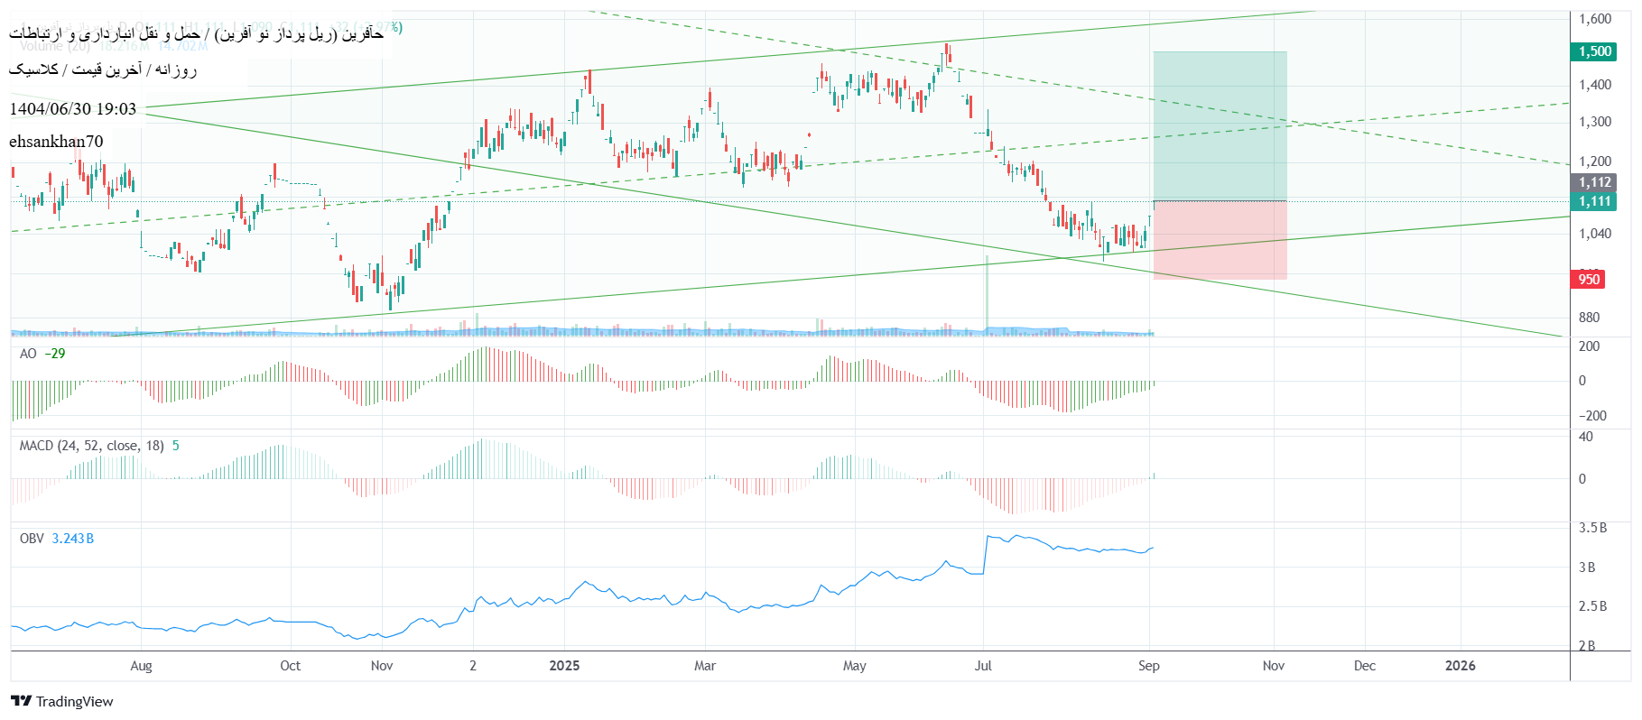
Task: Click the OBV 3.243B value readout
Action: tap(72, 539)
